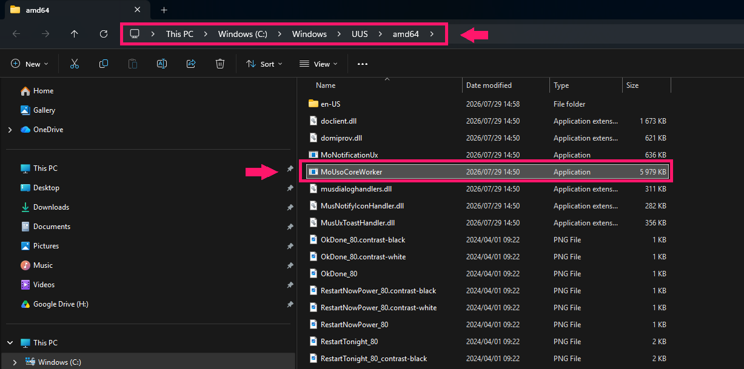Open the New dropdown menu
Screen dimensions: 744x369
pos(29,64)
